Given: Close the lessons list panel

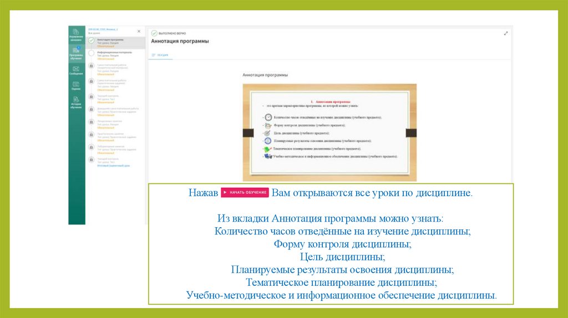Looking at the screenshot, I should (x=139, y=32).
